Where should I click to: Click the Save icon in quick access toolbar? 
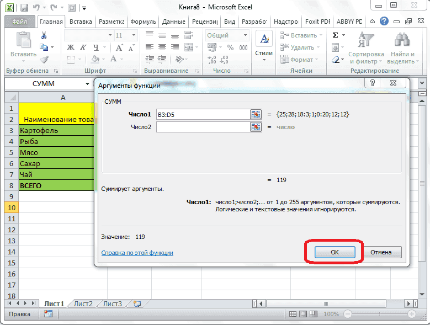(x=23, y=8)
